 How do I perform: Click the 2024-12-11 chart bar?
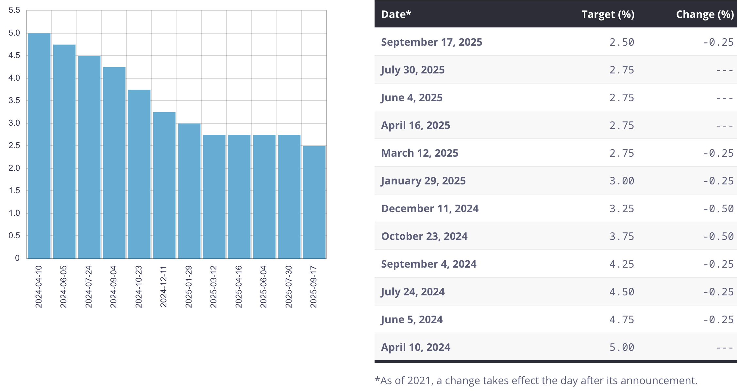point(164,185)
